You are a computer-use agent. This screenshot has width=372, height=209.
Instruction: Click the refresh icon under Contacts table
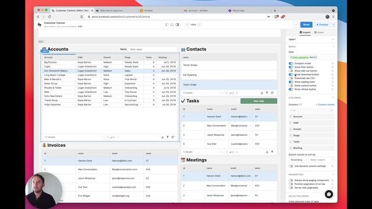(272, 93)
